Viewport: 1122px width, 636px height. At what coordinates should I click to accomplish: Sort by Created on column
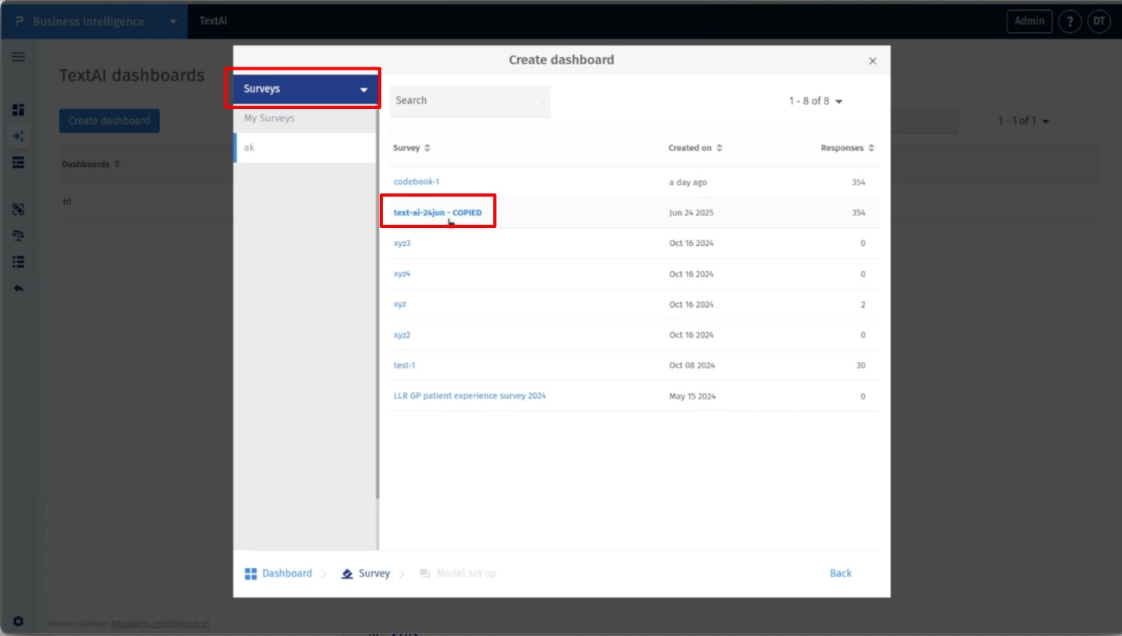(x=719, y=148)
